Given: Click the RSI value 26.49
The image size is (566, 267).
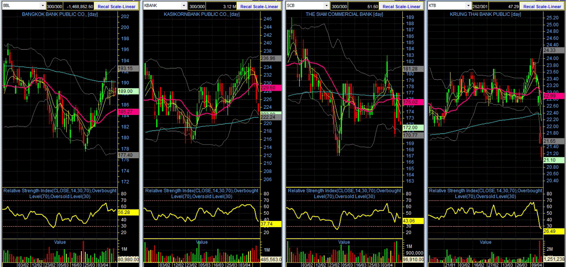Looking at the screenshot, I should (554, 231).
